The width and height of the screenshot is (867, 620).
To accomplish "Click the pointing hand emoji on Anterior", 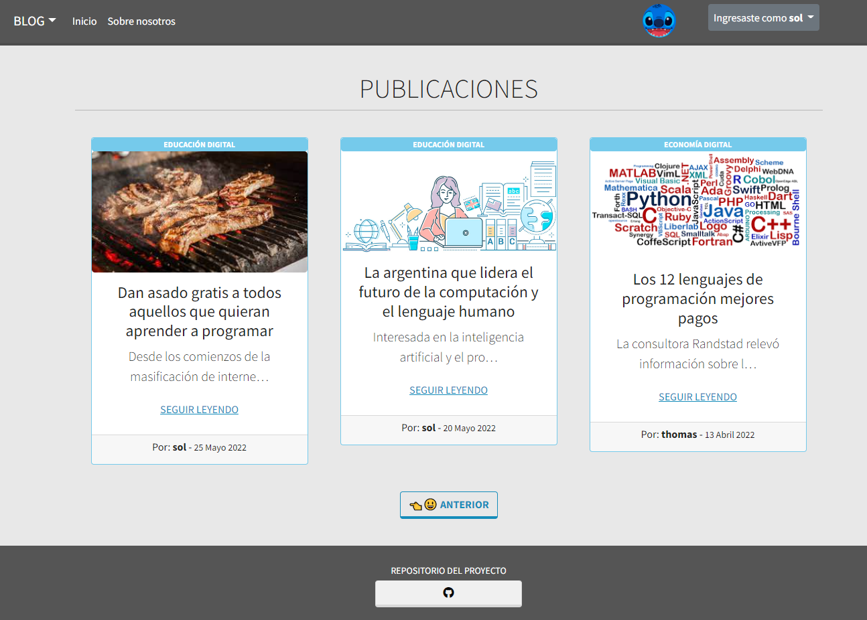I will coord(415,506).
